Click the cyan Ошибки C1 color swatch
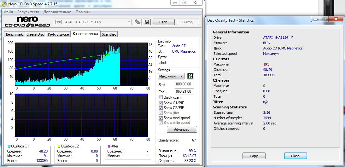Viewport: 345px width, 167px height. (x=9, y=147)
